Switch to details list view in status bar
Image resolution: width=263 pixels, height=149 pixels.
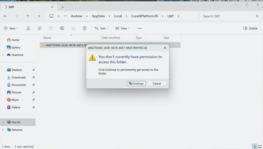255,147
